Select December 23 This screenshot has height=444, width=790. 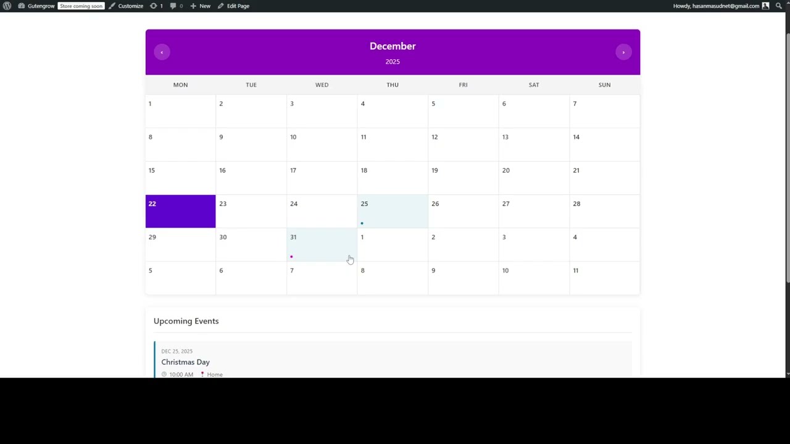[x=251, y=211]
